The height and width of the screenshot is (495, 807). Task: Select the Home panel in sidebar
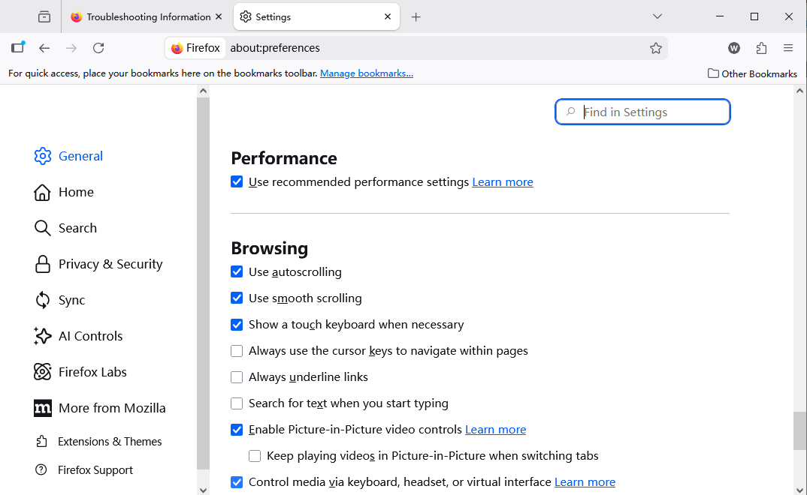76,192
